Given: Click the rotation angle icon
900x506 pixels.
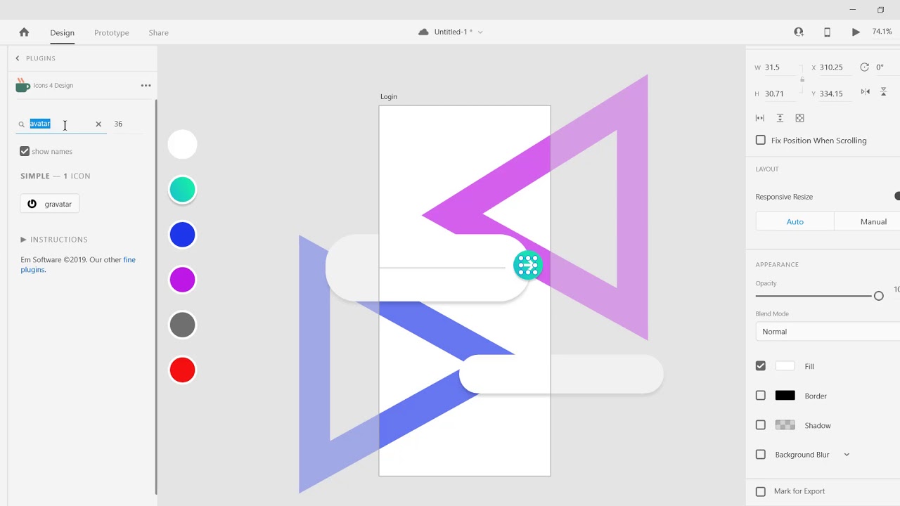Looking at the screenshot, I should tap(864, 67).
